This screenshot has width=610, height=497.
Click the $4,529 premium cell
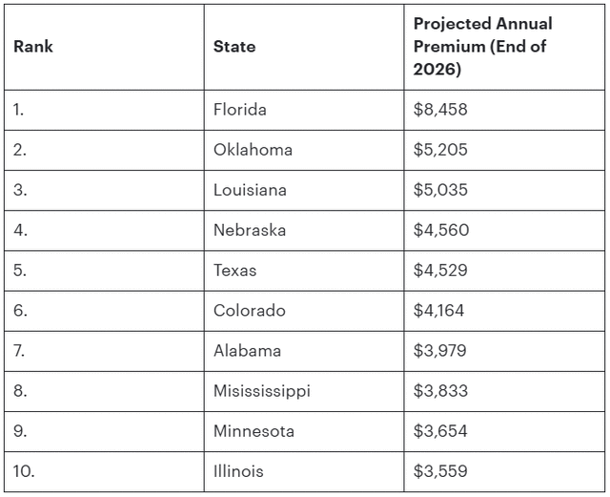pos(440,270)
